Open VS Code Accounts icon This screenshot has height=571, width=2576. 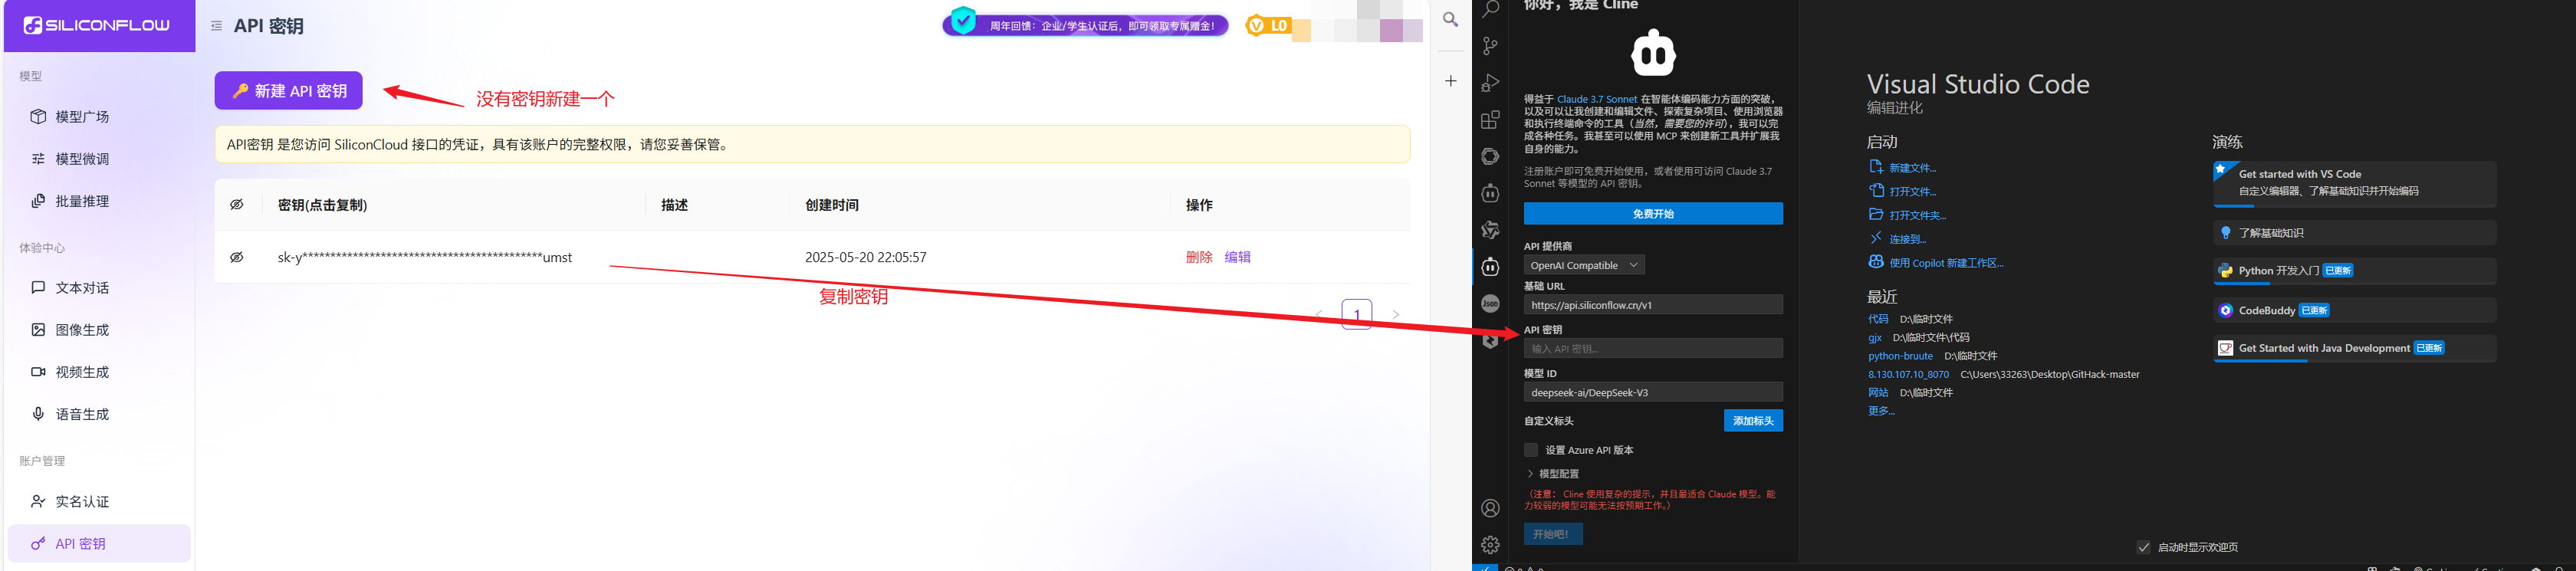tap(1490, 508)
